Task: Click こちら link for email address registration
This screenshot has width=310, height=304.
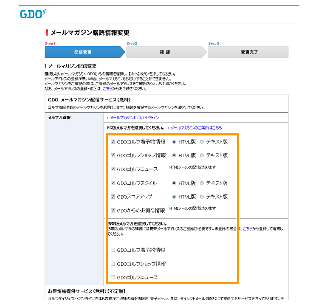Action: click(107, 89)
